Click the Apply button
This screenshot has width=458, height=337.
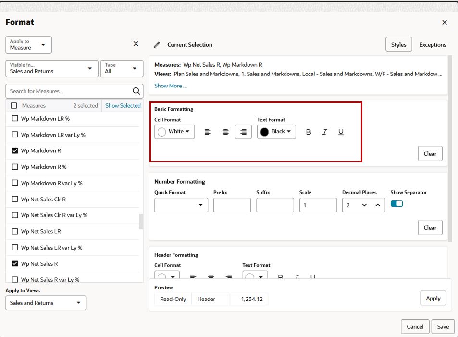[x=433, y=298]
